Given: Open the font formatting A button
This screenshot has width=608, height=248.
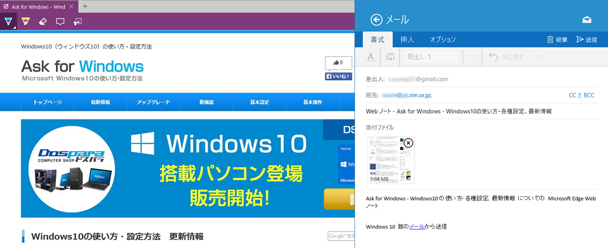Looking at the screenshot, I should pos(371,57).
